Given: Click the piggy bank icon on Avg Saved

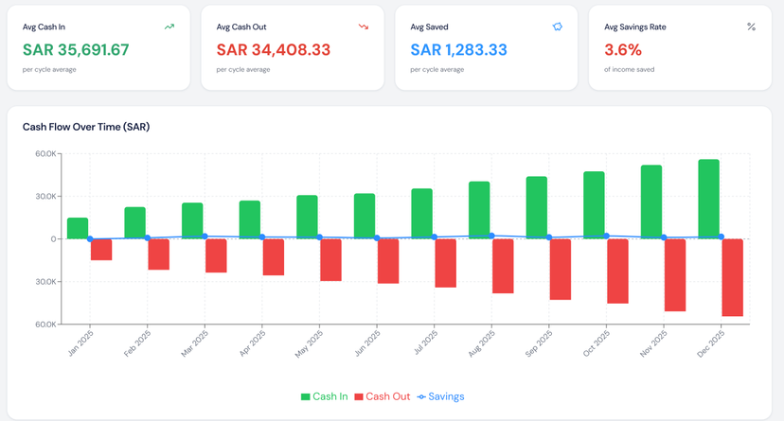Looking at the screenshot, I should pos(557,26).
